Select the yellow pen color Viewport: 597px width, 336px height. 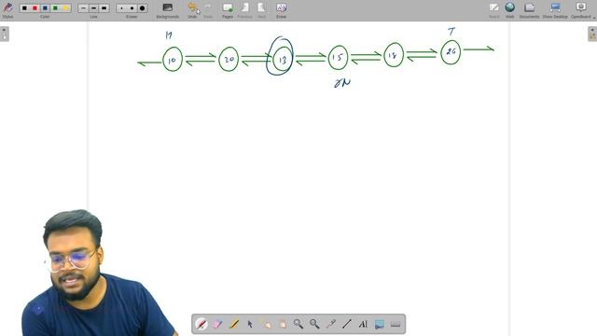click(65, 8)
